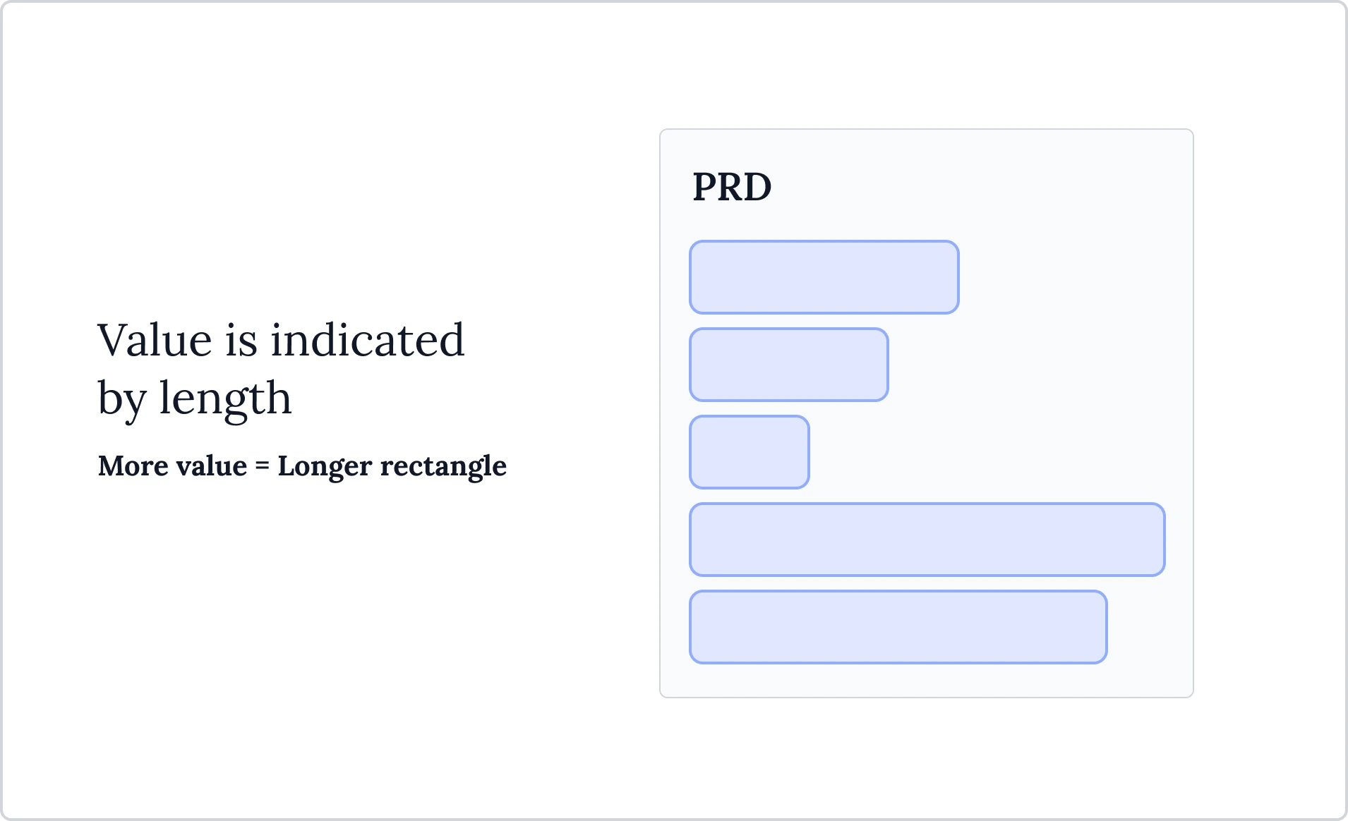This screenshot has height=821, width=1348.
Task: Select the second bar from the top
Action: coord(788,365)
